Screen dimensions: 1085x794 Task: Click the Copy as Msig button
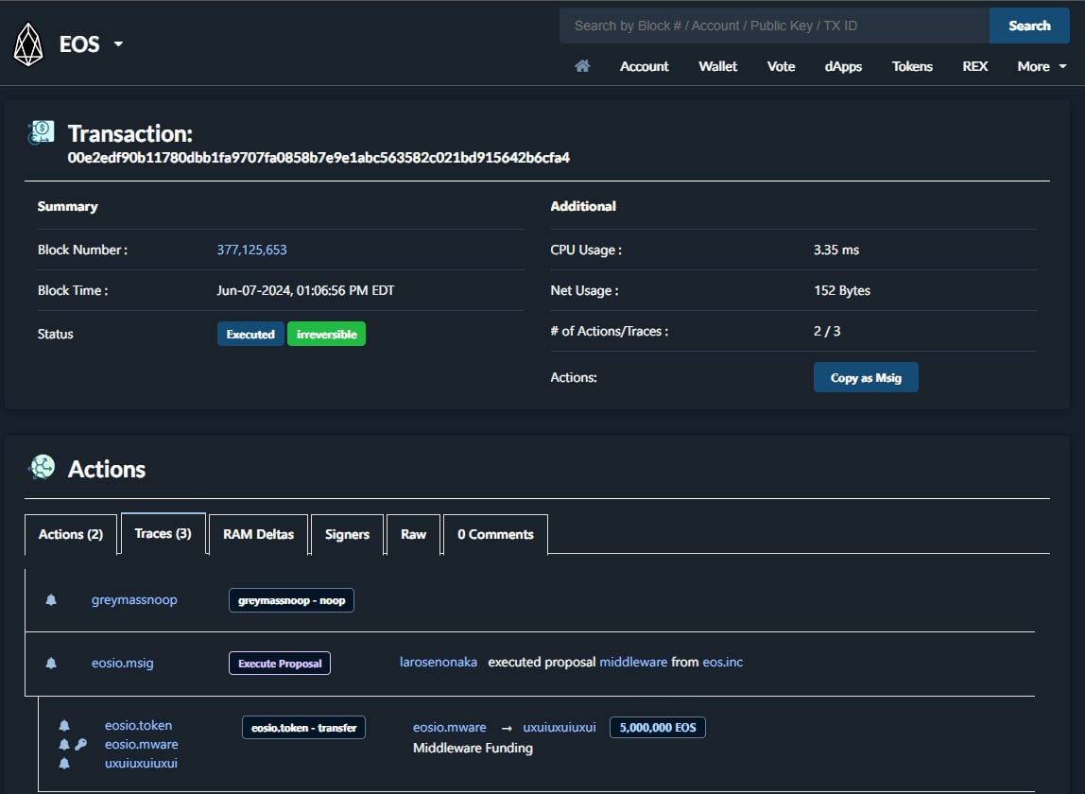[866, 377]
